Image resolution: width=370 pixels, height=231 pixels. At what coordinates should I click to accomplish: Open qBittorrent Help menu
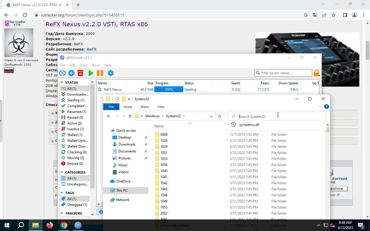[108, 65]
